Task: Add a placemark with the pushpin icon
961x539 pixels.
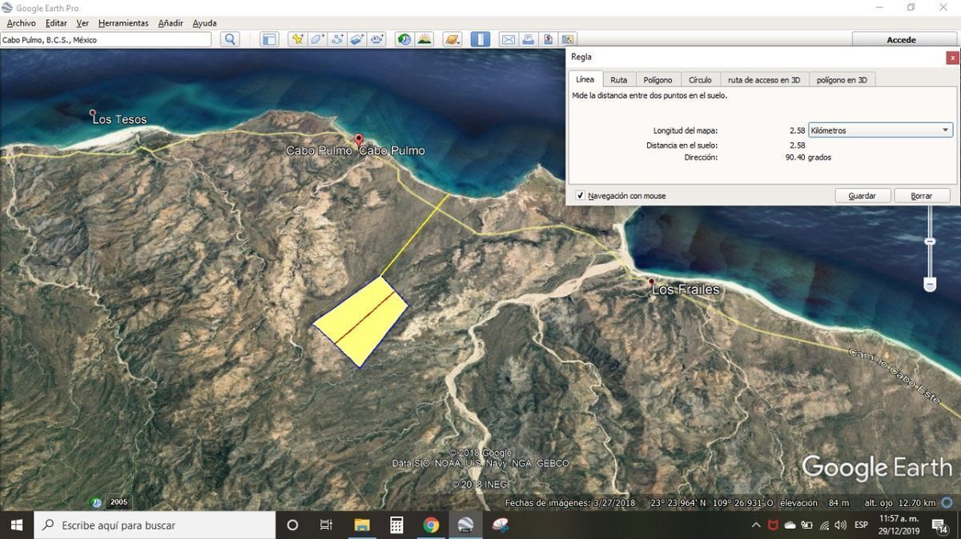Action: point(298,39)
